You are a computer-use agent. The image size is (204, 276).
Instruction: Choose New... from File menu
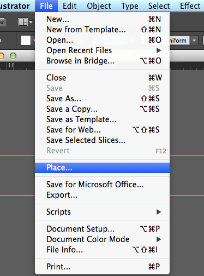pos(102,19)
